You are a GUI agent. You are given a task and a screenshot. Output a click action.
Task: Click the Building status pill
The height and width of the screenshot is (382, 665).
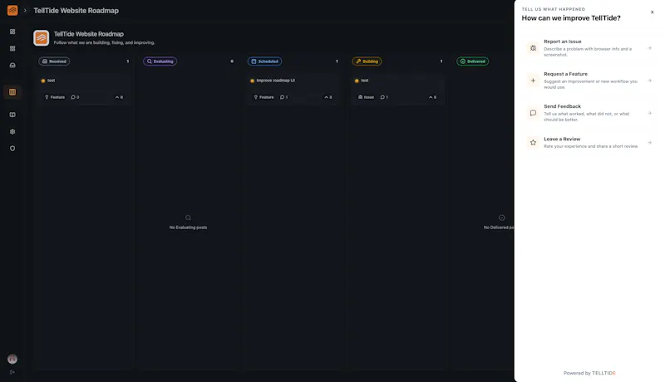pos(367,61)
